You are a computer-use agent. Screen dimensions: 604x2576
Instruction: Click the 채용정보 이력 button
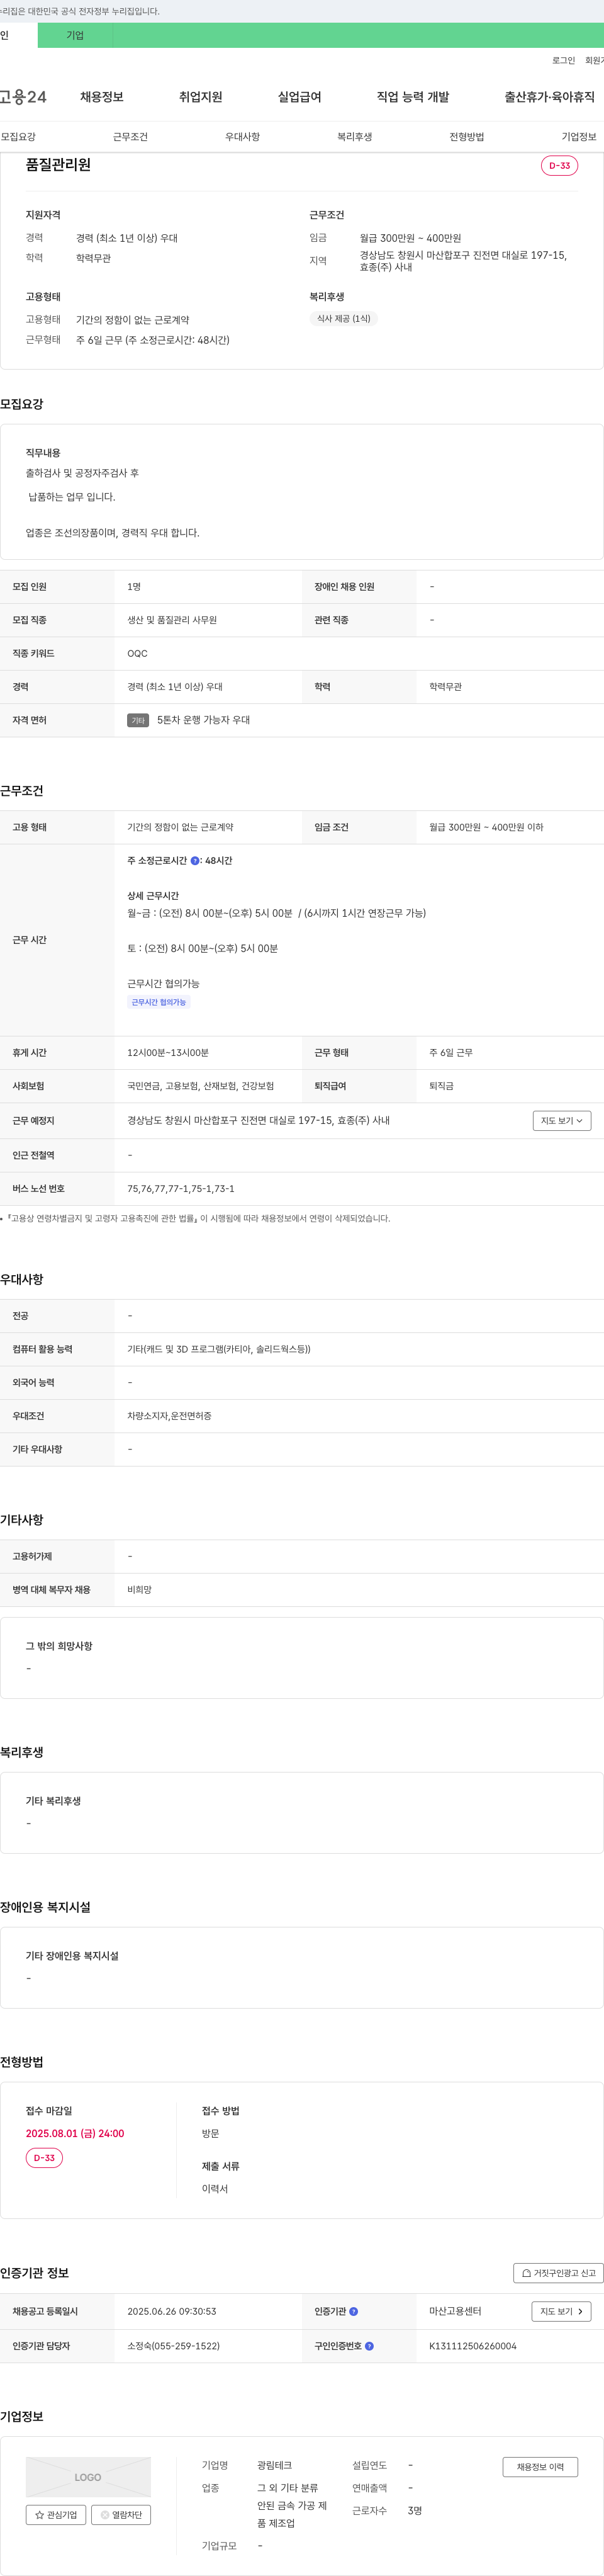click(x=540, y=2467)
